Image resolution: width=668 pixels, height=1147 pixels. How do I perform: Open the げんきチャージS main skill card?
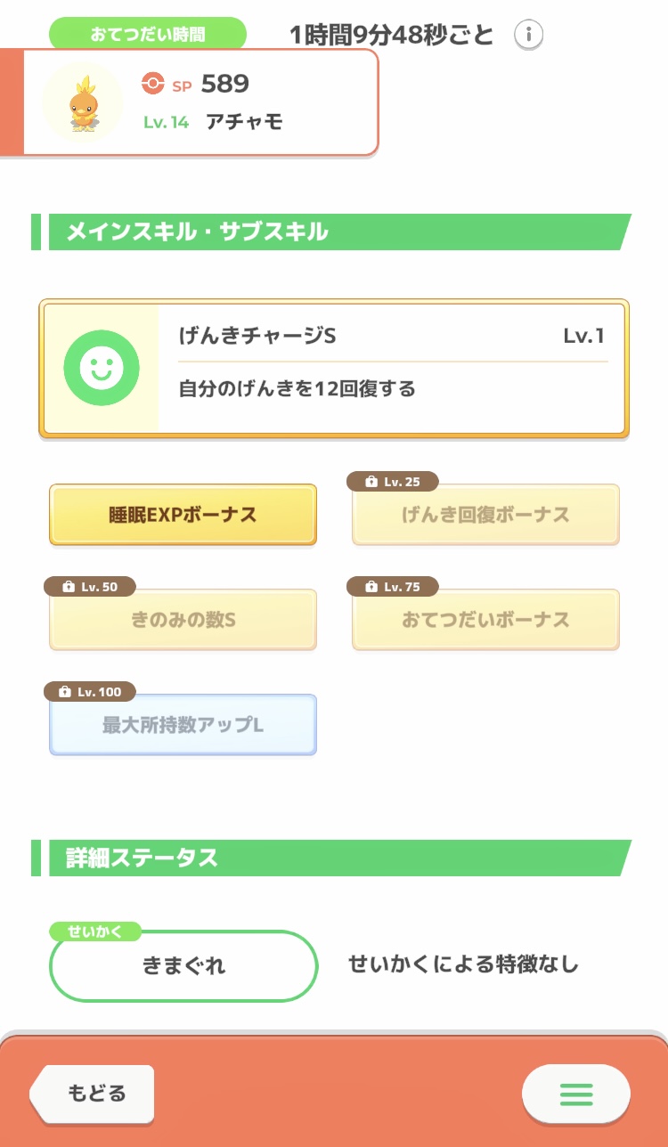point(392,369)
